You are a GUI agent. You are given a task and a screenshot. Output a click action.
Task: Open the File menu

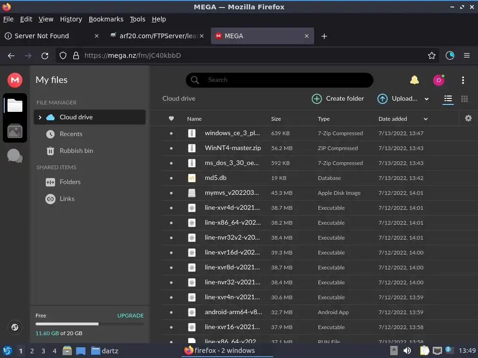8,19
